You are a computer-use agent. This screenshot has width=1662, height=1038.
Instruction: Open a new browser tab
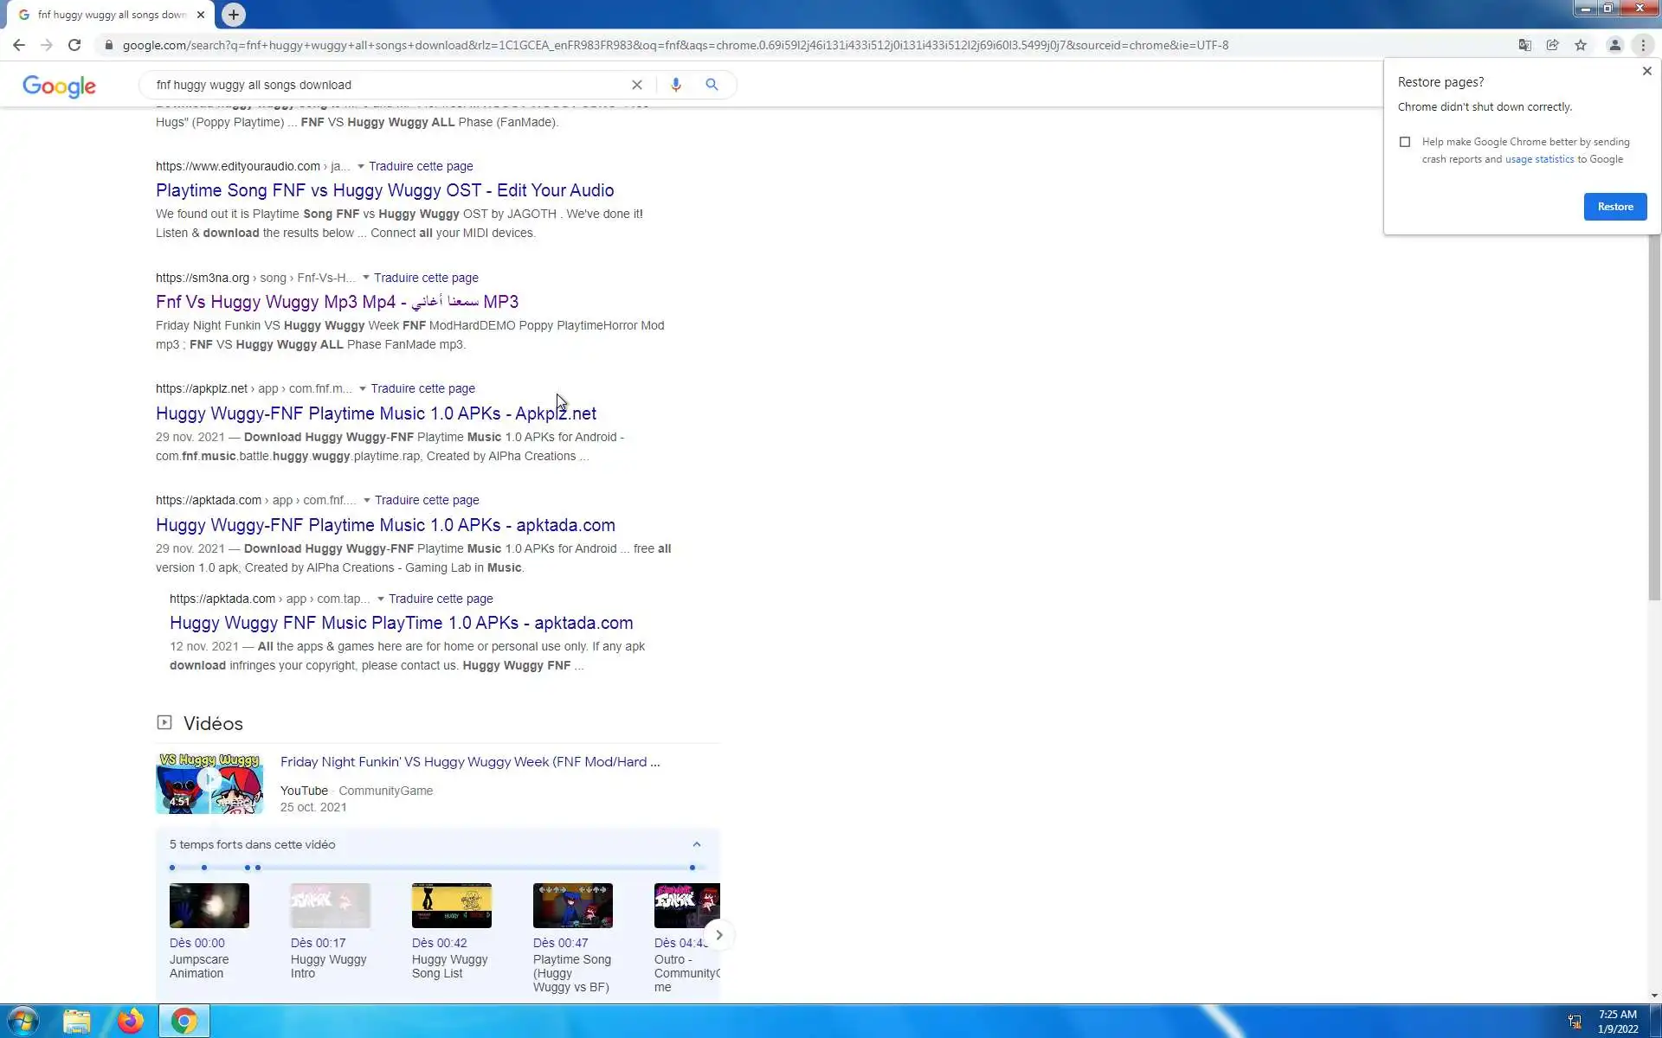click(233, 15)
